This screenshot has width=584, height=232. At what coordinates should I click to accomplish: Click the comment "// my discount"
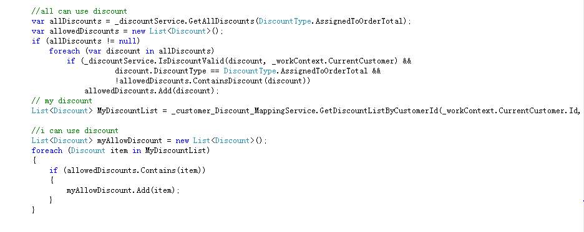click(62, 101)
